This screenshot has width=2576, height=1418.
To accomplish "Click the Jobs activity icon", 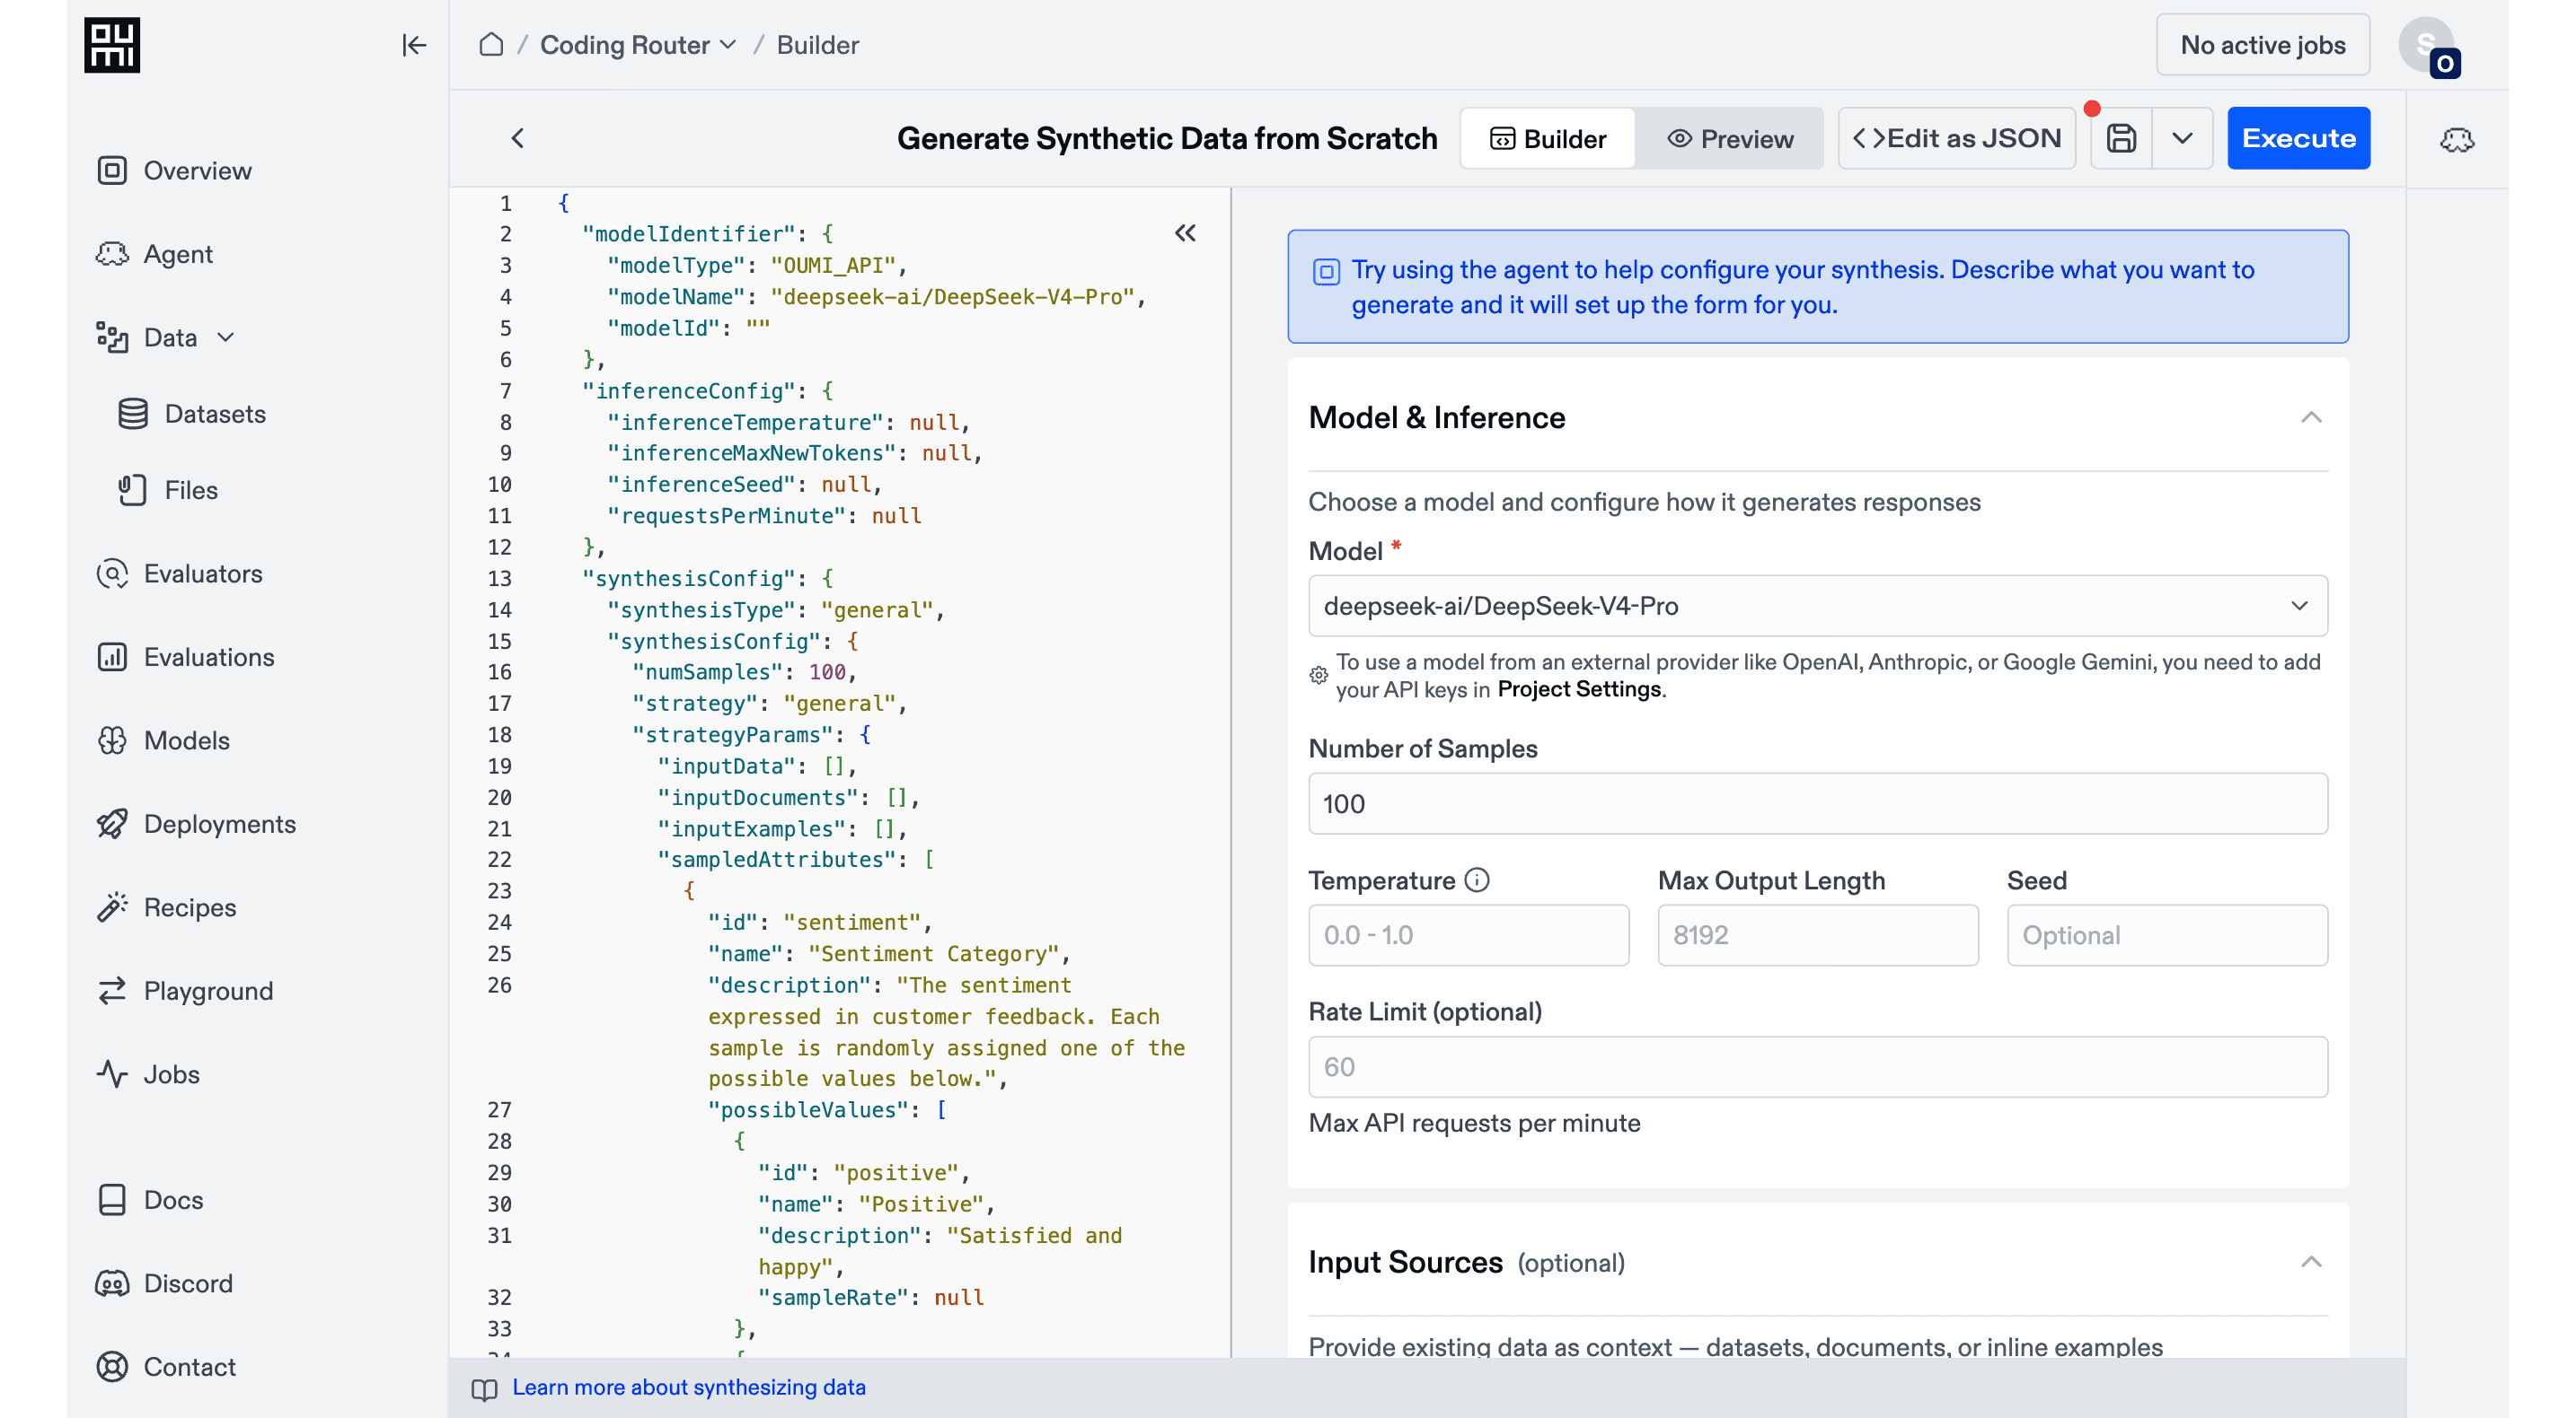I will (112, 1074).
